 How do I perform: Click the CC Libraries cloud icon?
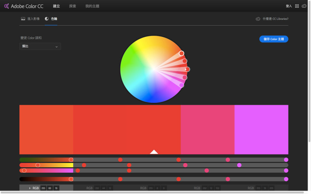click(258, 19)
